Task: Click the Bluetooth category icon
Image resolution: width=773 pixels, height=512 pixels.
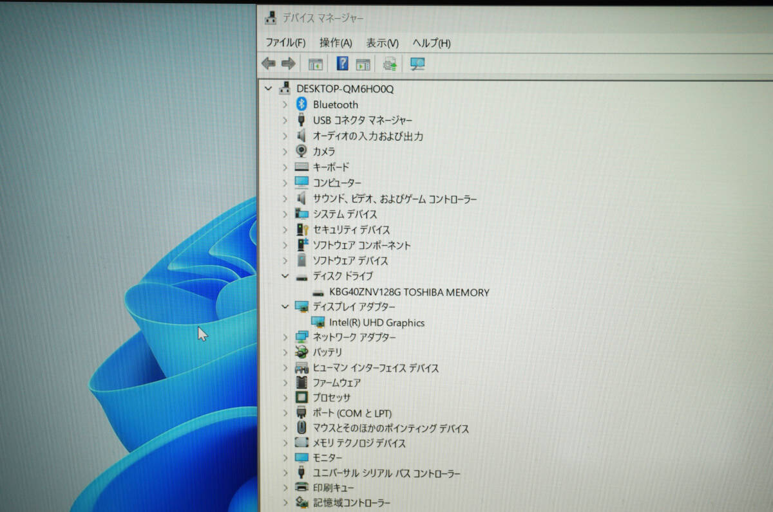Action: (x=301, y=104)
